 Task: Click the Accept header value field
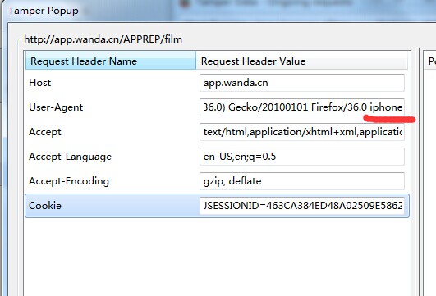click(x=301, y=132)
